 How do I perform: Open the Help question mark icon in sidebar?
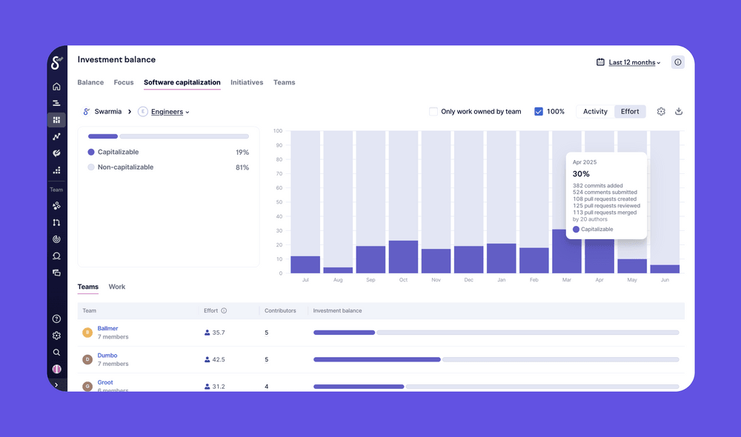[x=56, y=318]
